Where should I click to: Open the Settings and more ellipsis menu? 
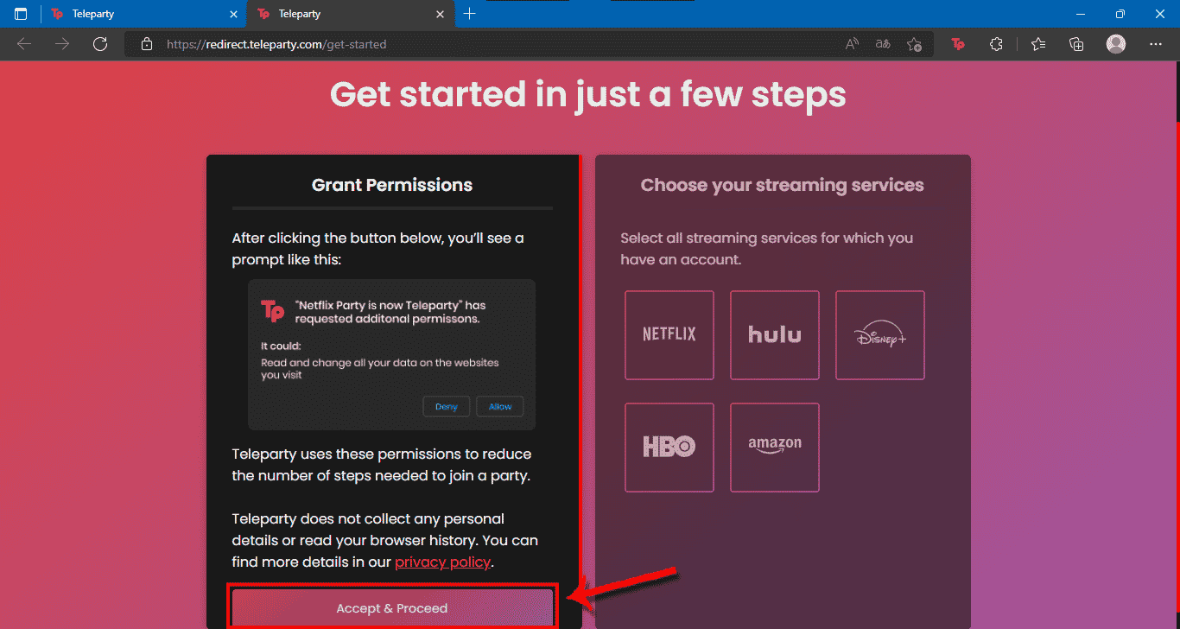(1156, 44)
